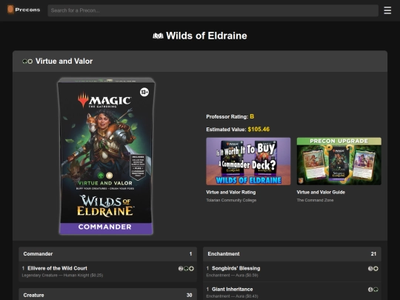Screen dimensions: 400x300
Task: Click mana cost icons for Ellivere of the Wild Court
Action: point(186,269)
